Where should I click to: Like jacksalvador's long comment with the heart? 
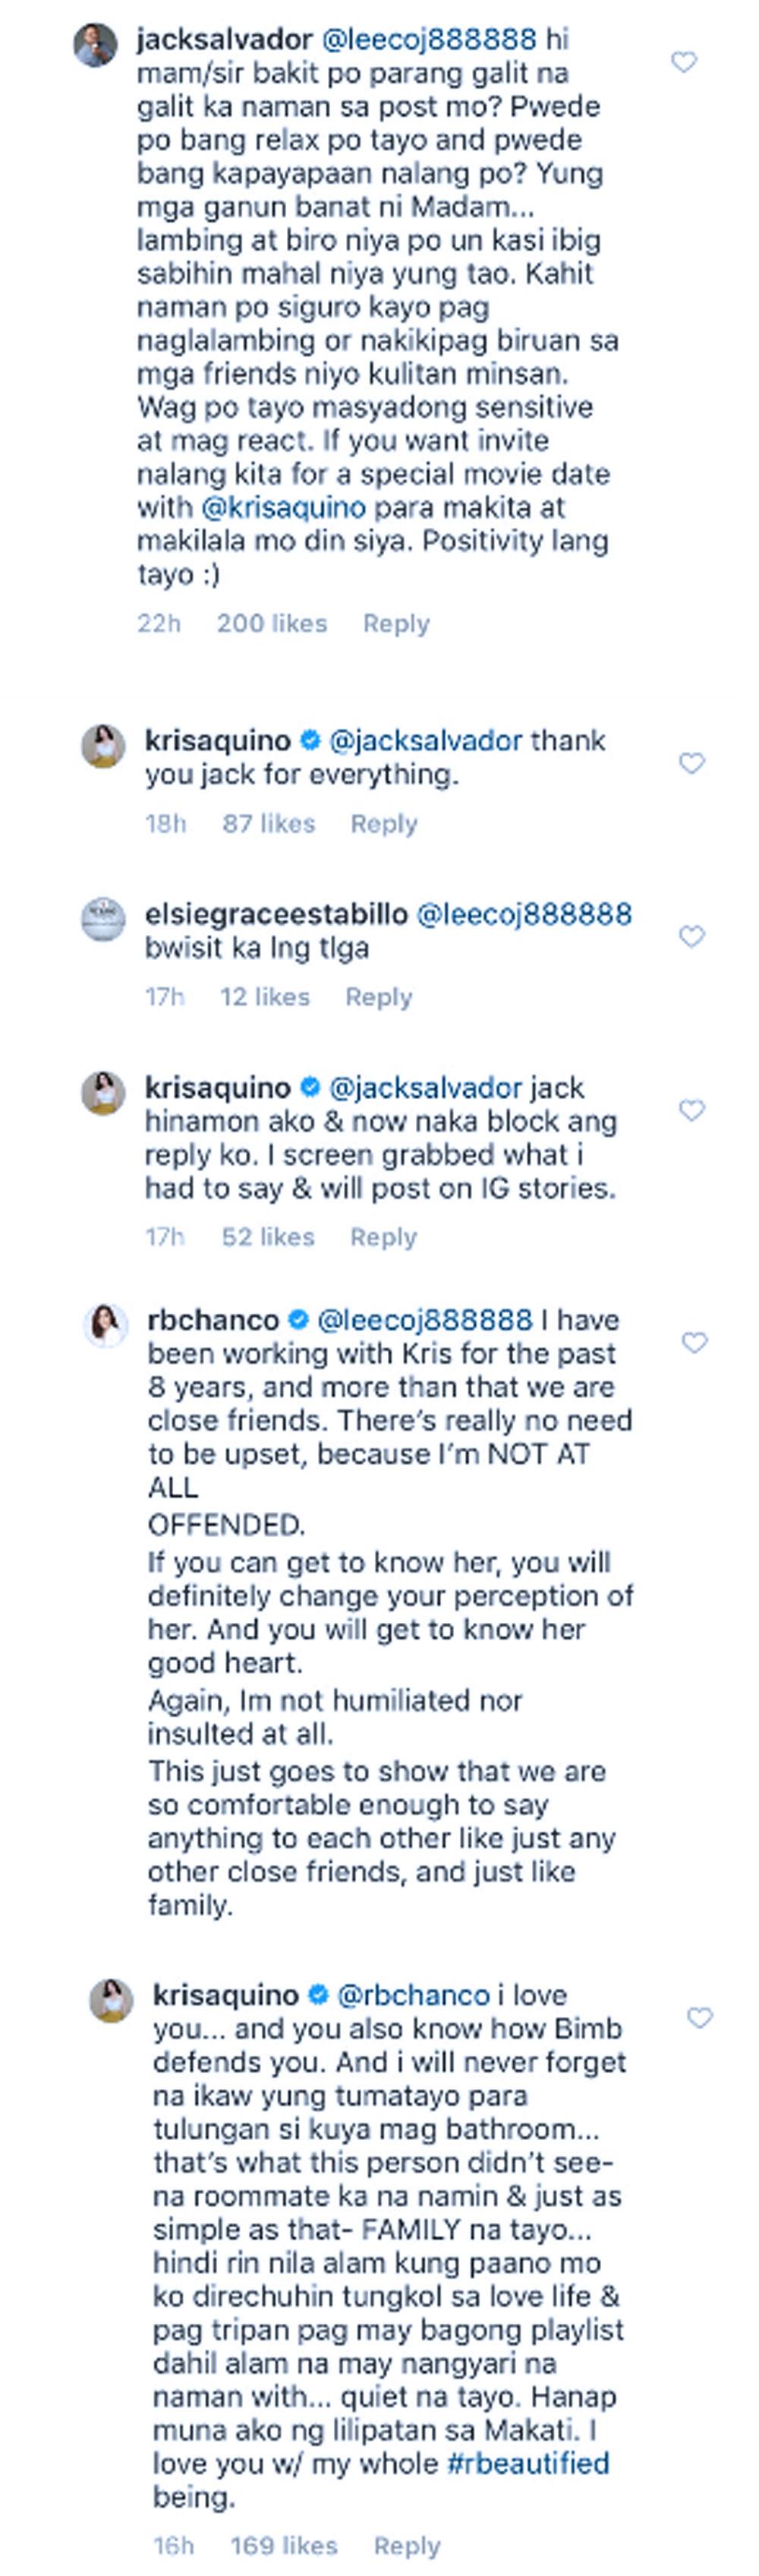(683, 62)
